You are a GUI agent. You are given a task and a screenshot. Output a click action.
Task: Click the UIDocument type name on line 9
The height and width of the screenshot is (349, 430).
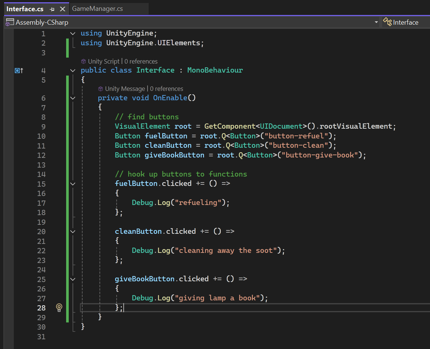click(281, 126)
